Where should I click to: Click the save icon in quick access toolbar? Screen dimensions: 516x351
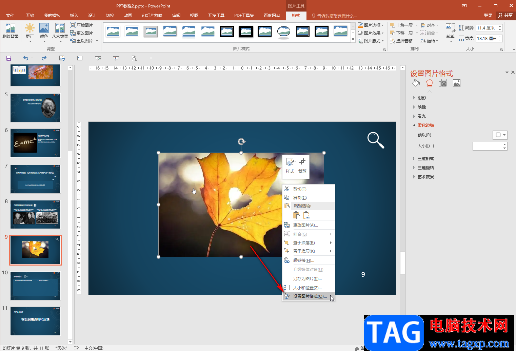click(x=9, y=58)
